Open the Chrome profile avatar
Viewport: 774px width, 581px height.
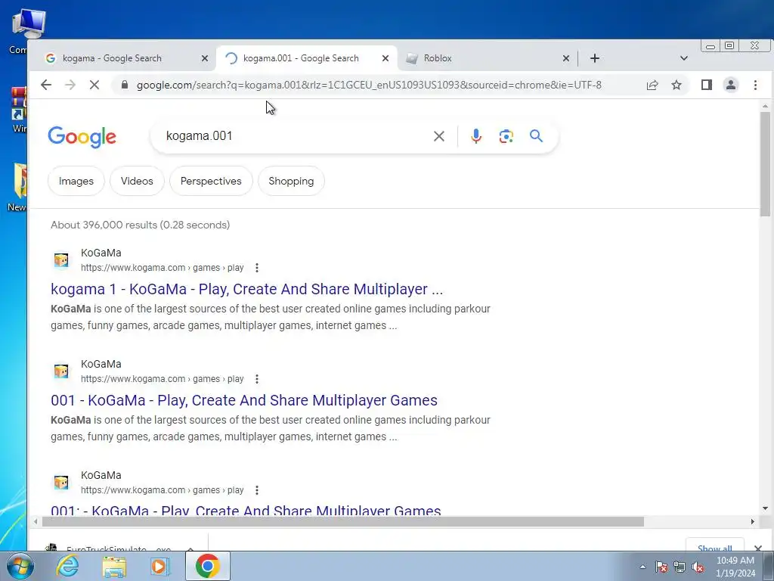pyautogui.click(x=731, y=85)
